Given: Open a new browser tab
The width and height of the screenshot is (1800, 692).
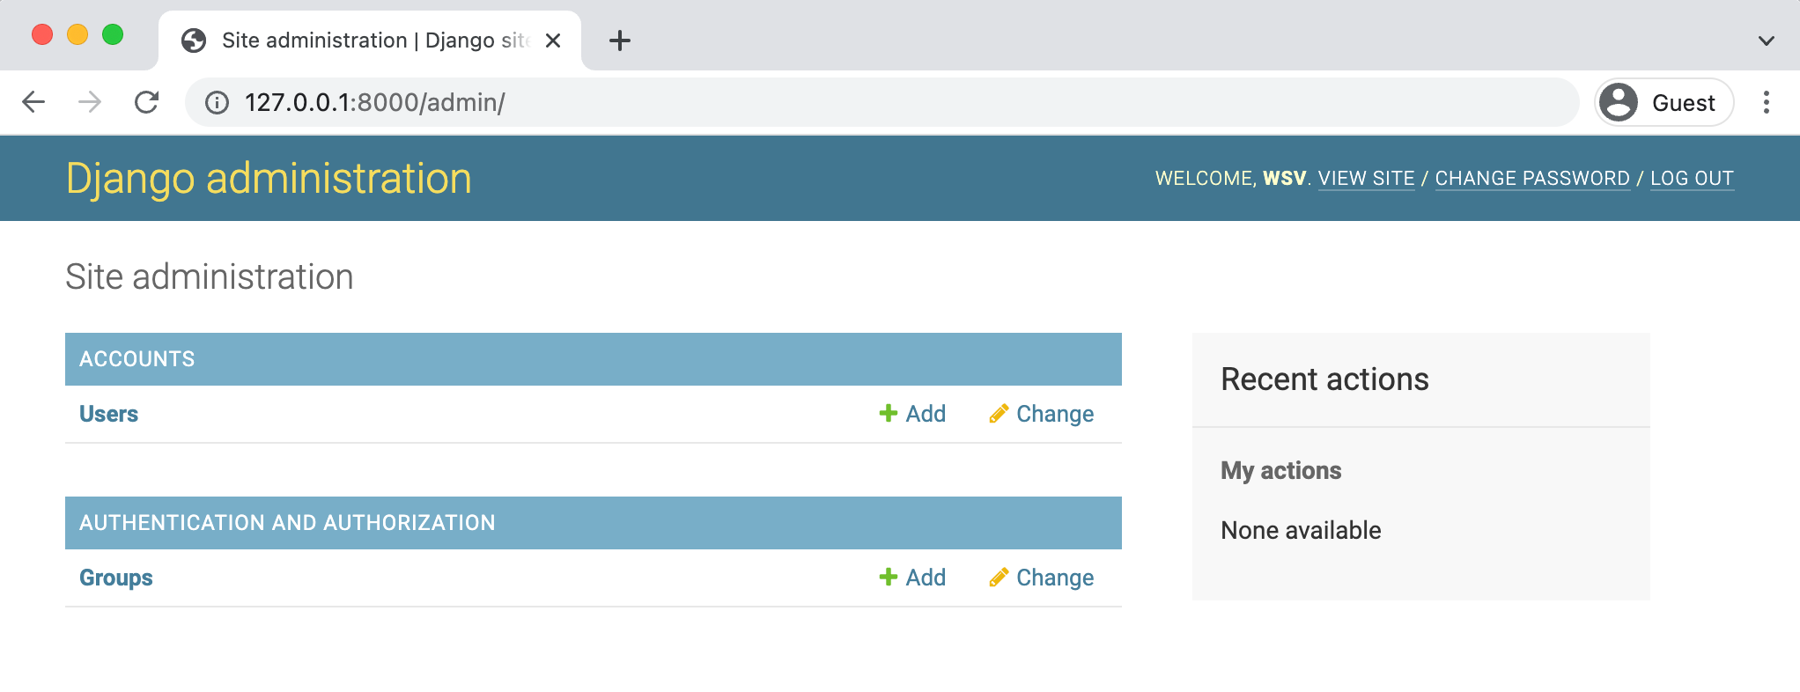Looking at the screenshot, I should [x=620, y=40].
